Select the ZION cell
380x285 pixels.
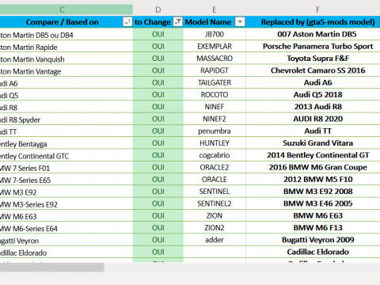pyautogui.click(x=215, y=215)
